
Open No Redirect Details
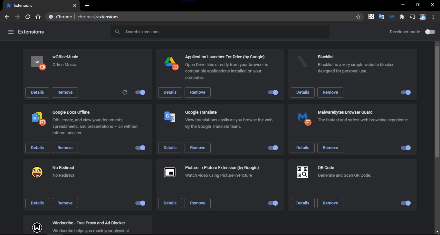click(x=37, y=203)
